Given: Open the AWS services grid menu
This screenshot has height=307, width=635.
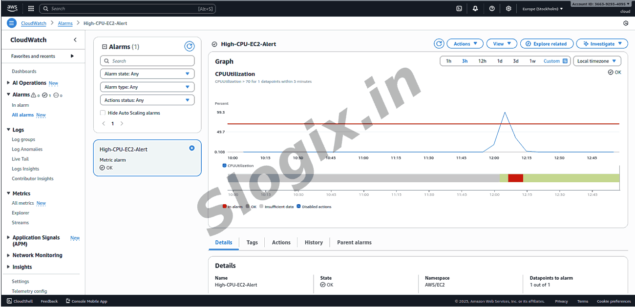Looking at the screenshot, I should pos(31,9).
